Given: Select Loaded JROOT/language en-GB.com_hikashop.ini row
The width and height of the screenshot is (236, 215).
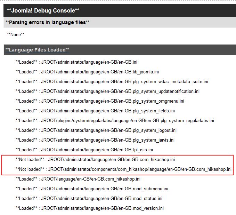Looking at the screenshot, I should [78, 179].
